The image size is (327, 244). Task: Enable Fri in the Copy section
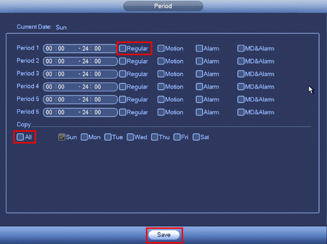pos(177,137)
